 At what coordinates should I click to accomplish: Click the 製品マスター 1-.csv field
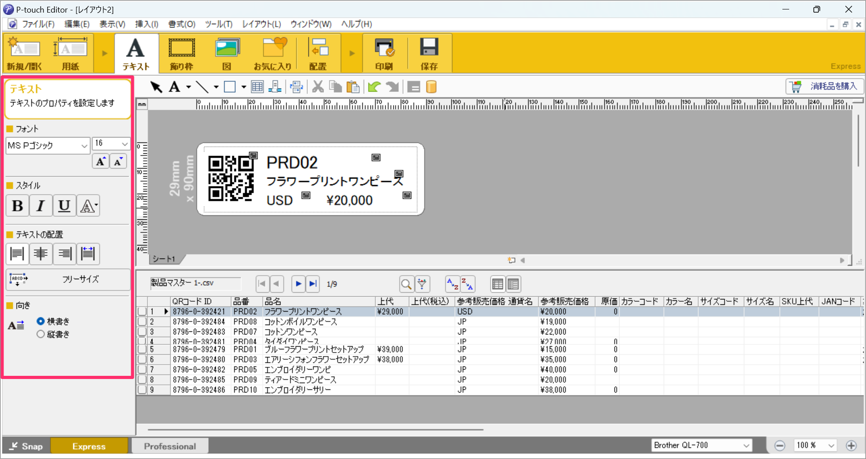195,283
